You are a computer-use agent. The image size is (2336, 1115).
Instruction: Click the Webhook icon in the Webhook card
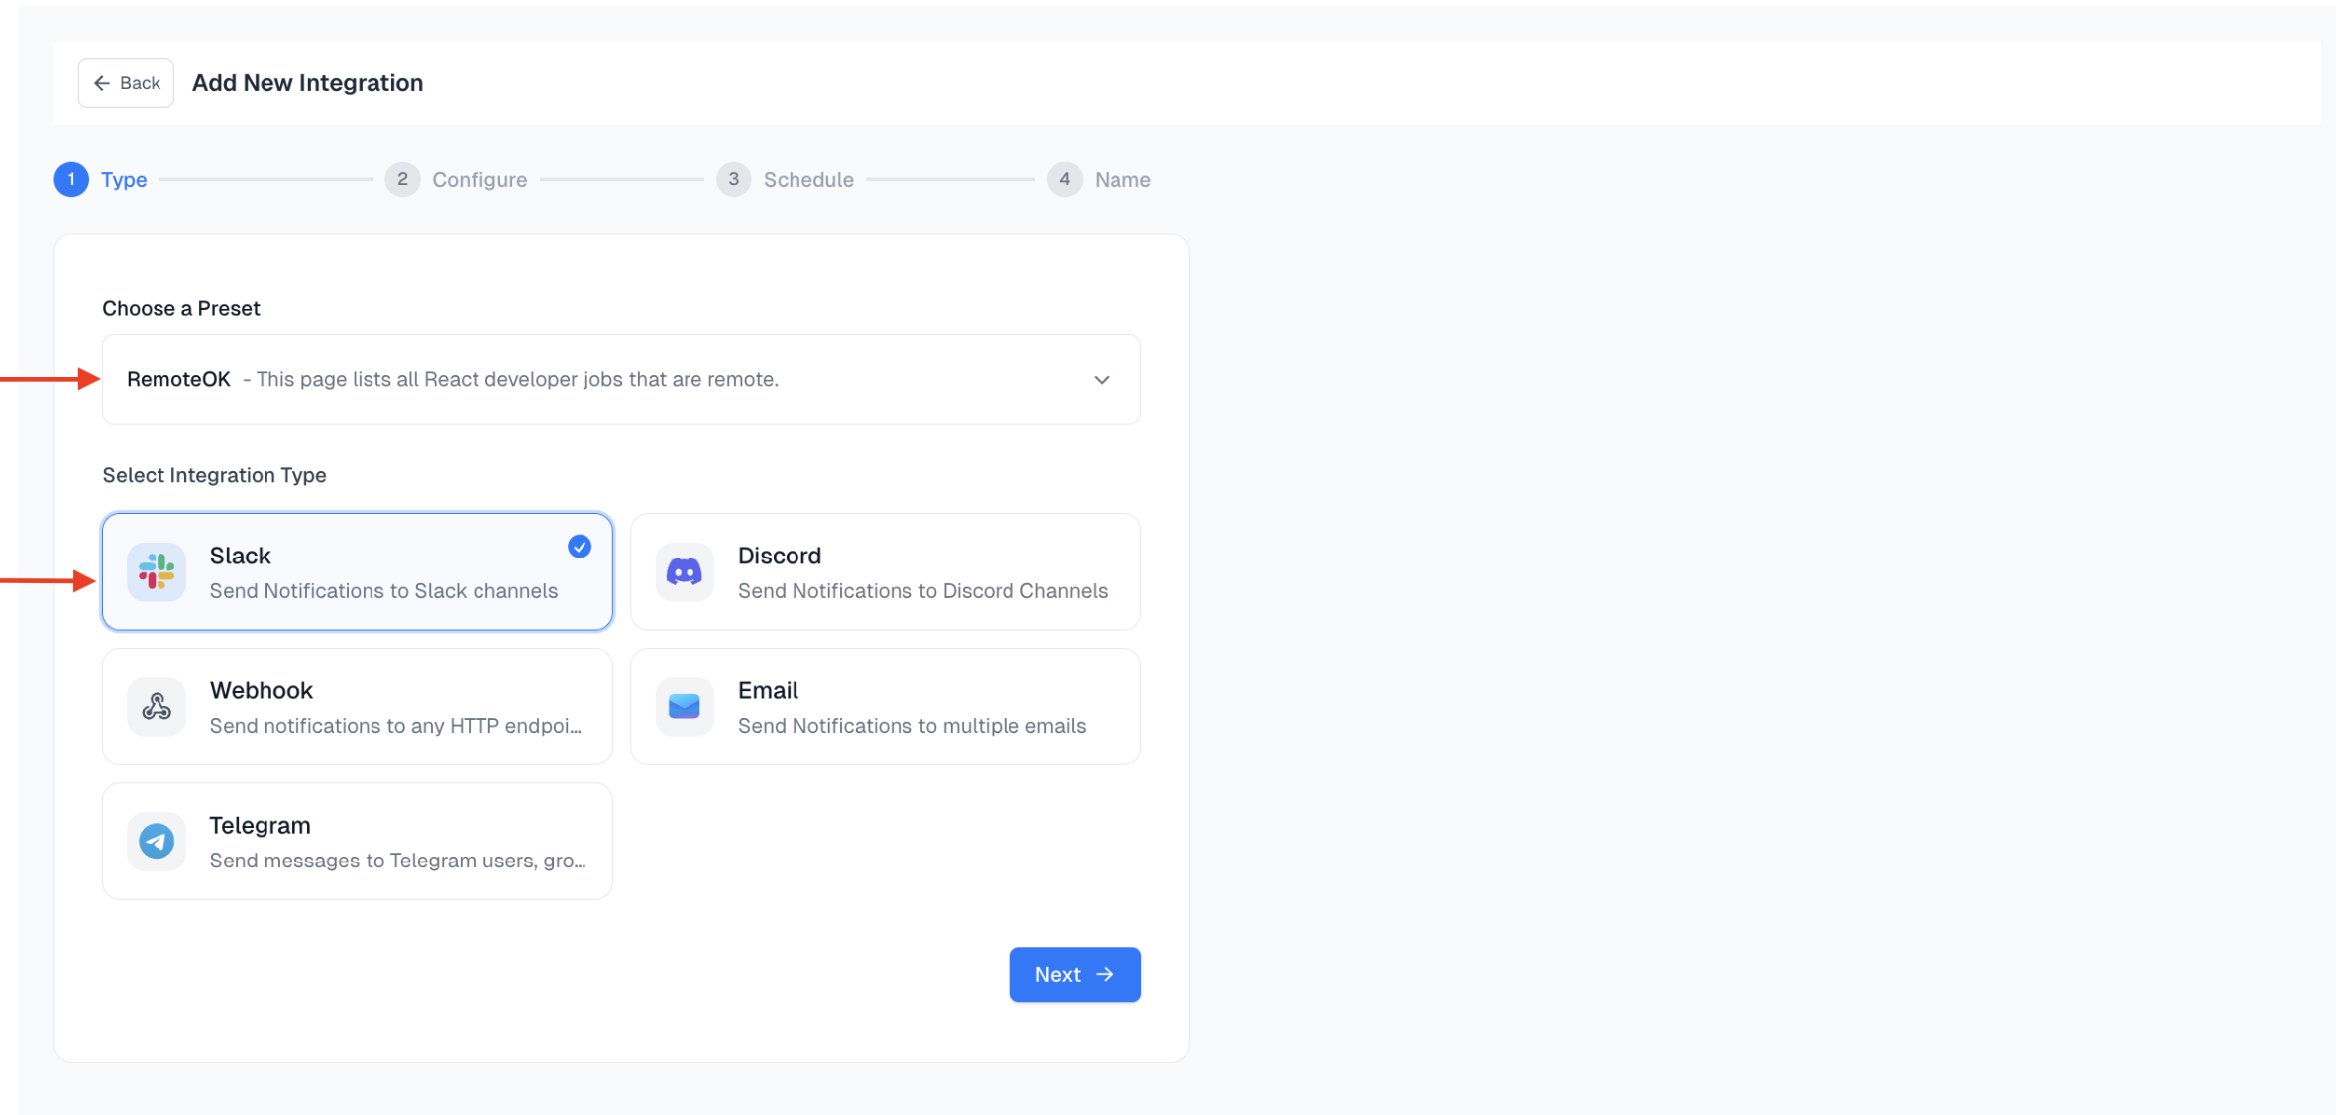tap(156, 706)
